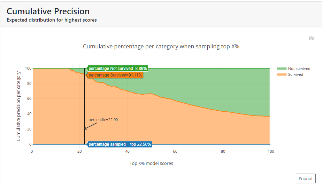Click the x-axis tick label 60
Viewport: 323px width, 191px height.
tap(175, 152)
